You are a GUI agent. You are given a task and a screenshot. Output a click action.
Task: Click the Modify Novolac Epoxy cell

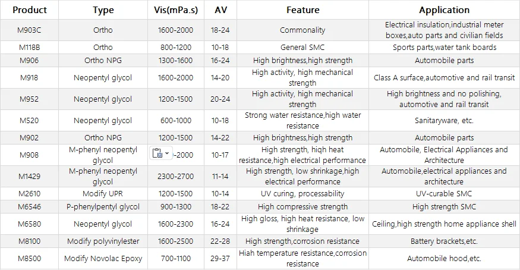(x=103, y=259)
